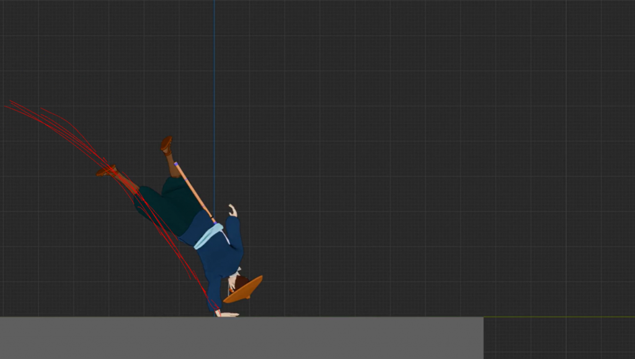The height and width of the screenshot is (359, 635).
Task: Select the topmost brown shoe
Action: (x=166, y=145)
